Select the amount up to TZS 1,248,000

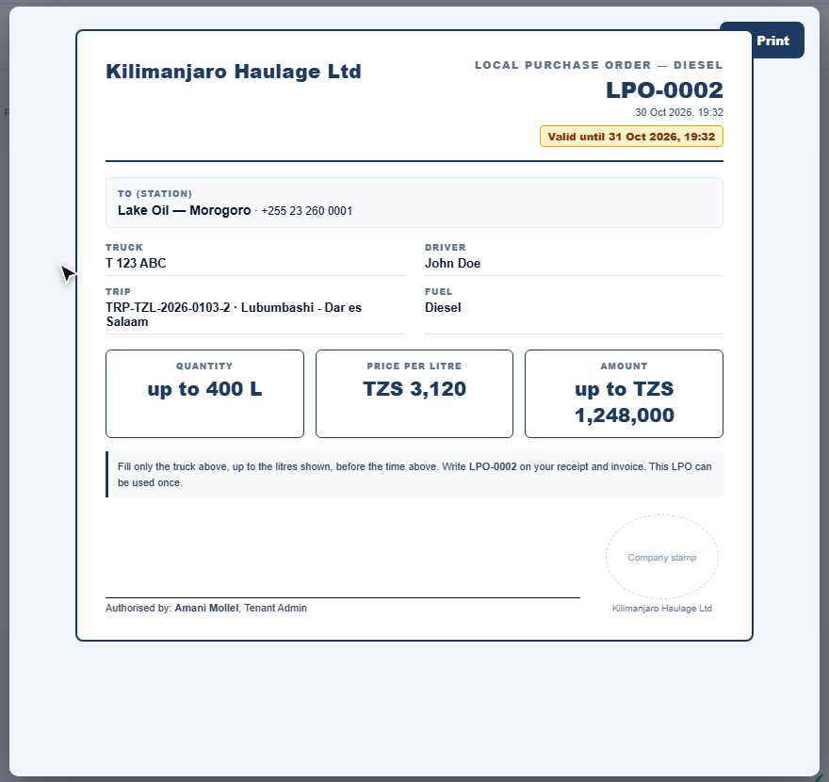click(625, 402)
